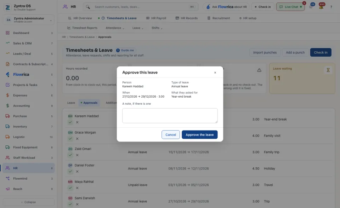Image resolution: width=340 pixels, height=208 pixels.
Task: Expand the Attendance dropdown menu
Action: 115,28
